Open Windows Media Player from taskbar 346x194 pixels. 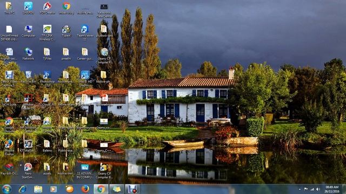pos(54,189)
